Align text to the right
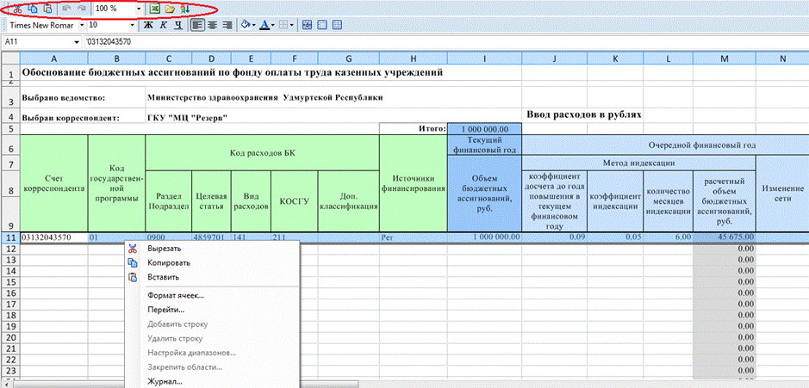809x388 pixels. (227, 25)
